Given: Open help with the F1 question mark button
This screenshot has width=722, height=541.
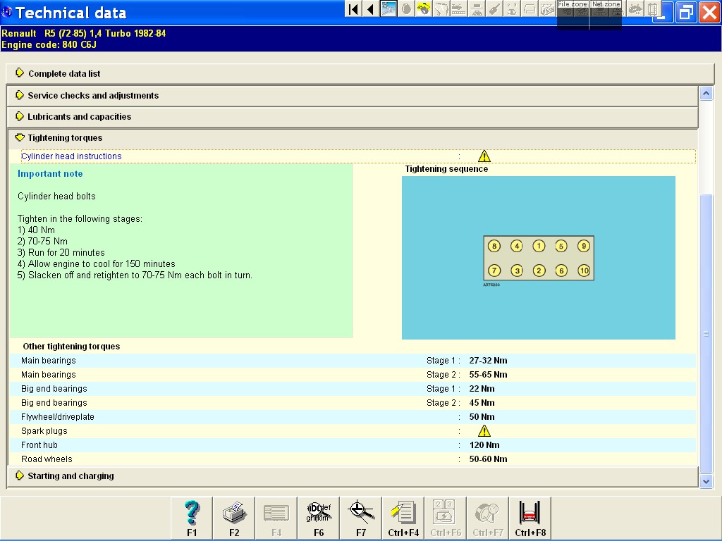Looking at the screenshot, I should point(192,518).
